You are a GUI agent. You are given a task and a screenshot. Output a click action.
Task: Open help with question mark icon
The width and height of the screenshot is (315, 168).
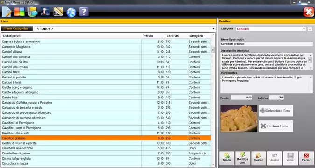point(84,12)
